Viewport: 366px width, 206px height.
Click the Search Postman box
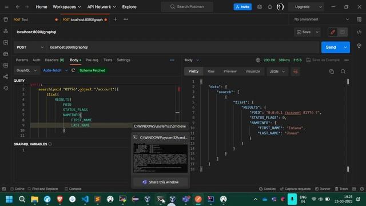(187, 7)
